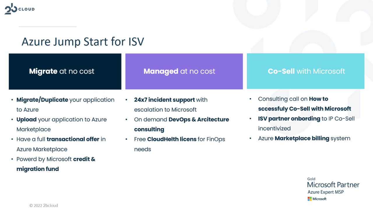Image resolution: width=373 pixels, height=210 pixels.
Task: Click the '24x7 incident support' bullet
Action: pyautogui.click(x=170, y=100)
